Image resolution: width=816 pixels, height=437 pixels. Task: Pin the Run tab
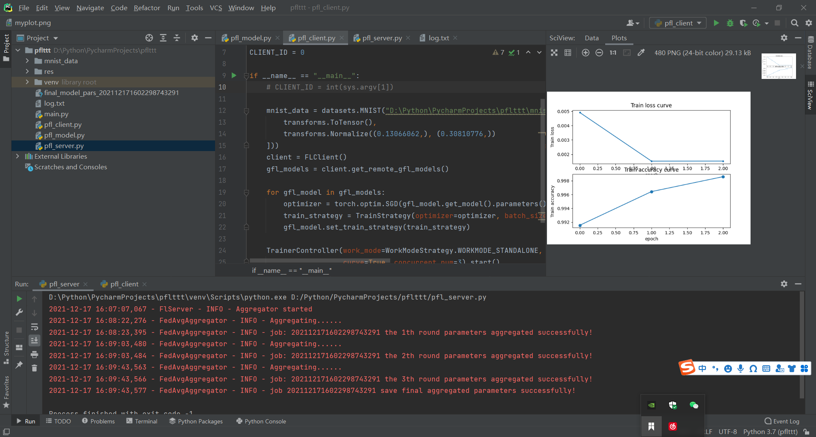(19, 364)
